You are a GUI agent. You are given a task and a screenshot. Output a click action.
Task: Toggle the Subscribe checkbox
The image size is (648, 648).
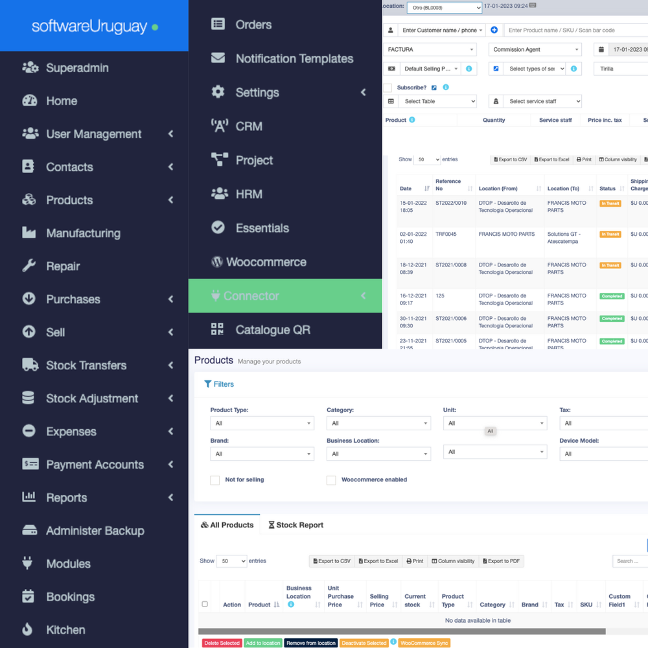[387, 87]
